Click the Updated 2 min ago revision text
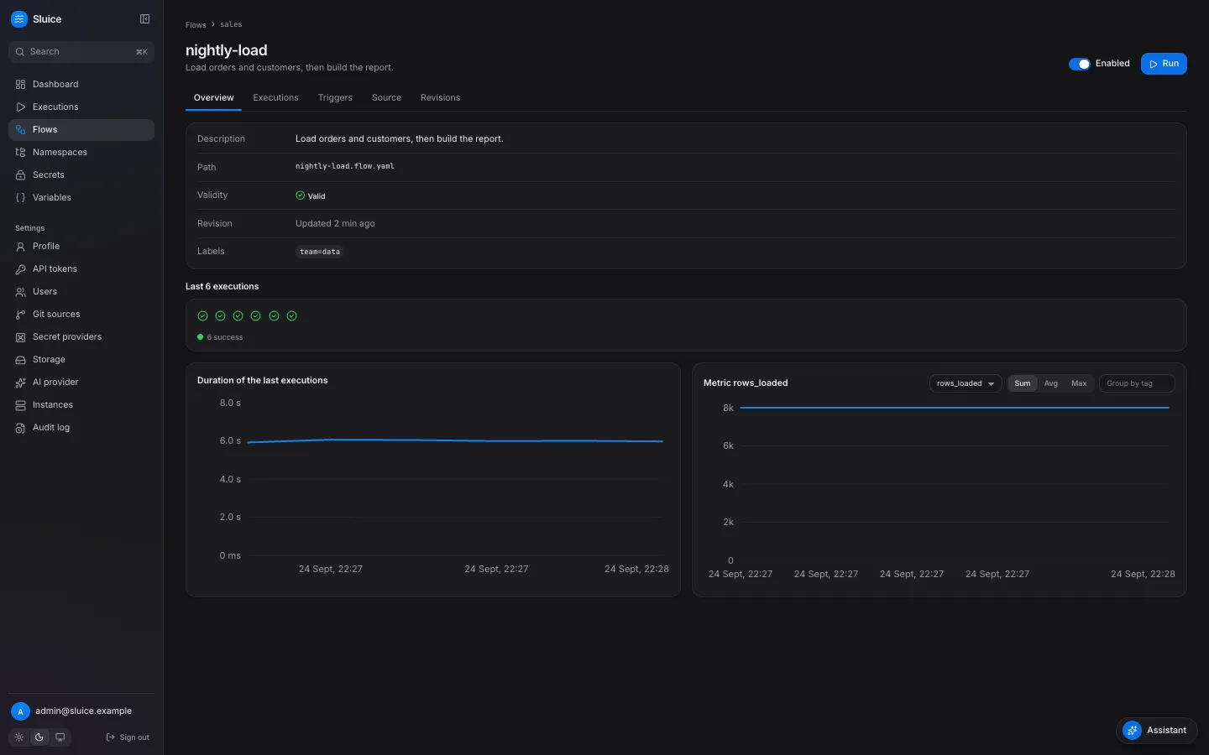The width and height of the screenshot is (1209, 755). (335, 224)
